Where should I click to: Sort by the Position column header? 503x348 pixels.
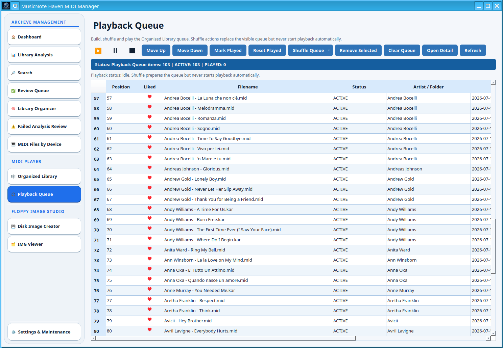click(121, 87)
